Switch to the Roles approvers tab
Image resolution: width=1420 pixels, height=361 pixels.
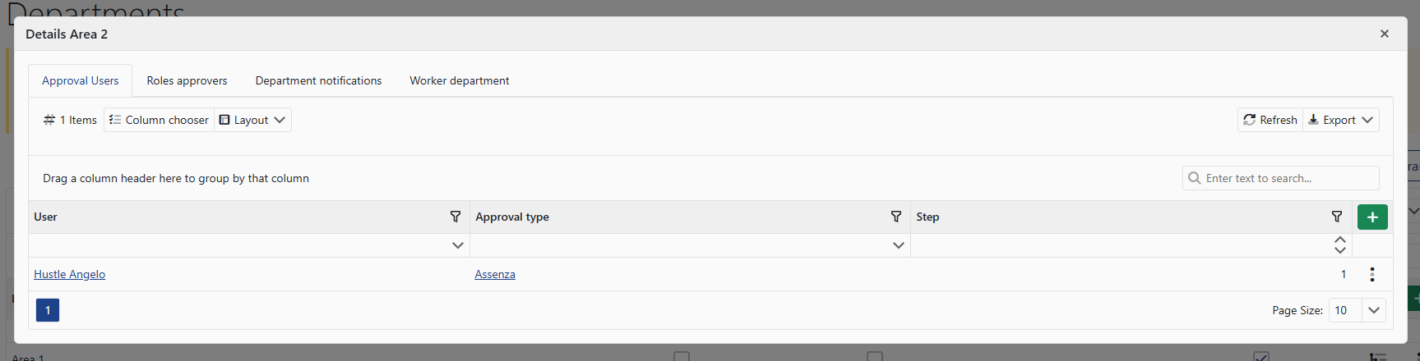(187, 80)
